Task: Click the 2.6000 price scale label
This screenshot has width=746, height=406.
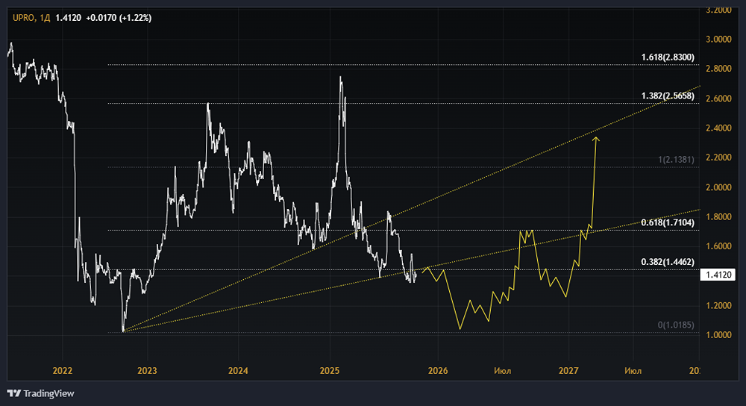Action: (718, 99)
